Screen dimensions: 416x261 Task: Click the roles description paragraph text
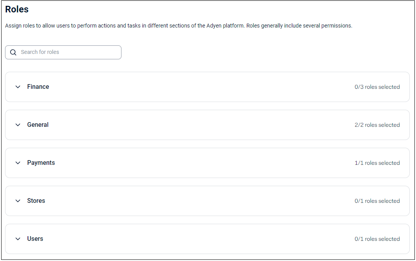[x=179, y=26]
